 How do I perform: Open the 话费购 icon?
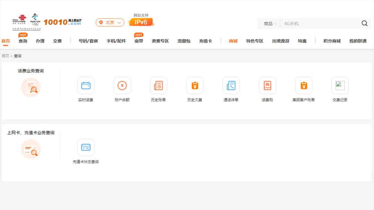click(267, 85)
